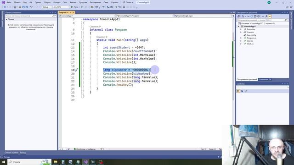This screenshot has height=165, width=294.
Task: Expand the Properties node in Solution Explorer
Action: (241, 29)
